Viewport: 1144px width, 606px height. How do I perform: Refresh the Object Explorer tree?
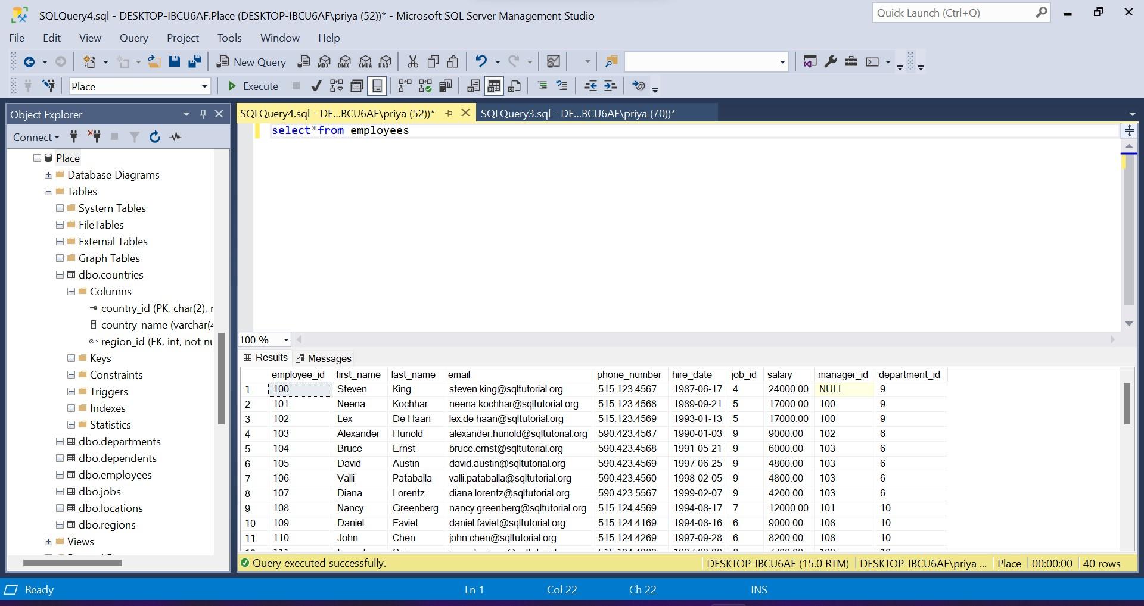155,137
